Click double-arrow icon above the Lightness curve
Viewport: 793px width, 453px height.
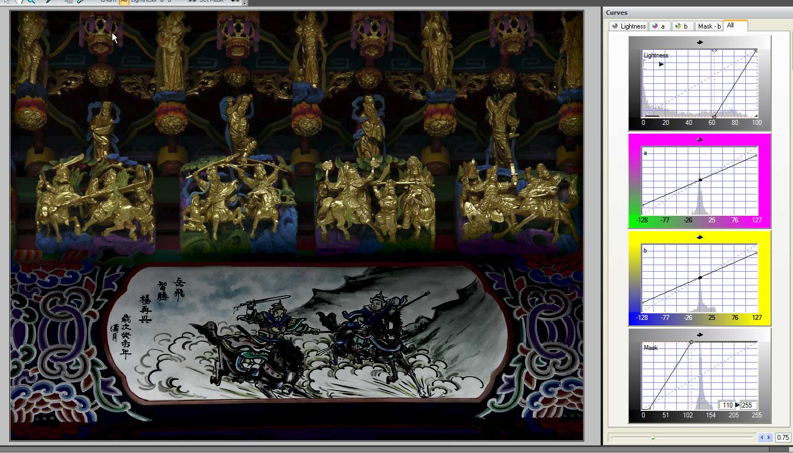pyautogui.click(x=700, y=42)
